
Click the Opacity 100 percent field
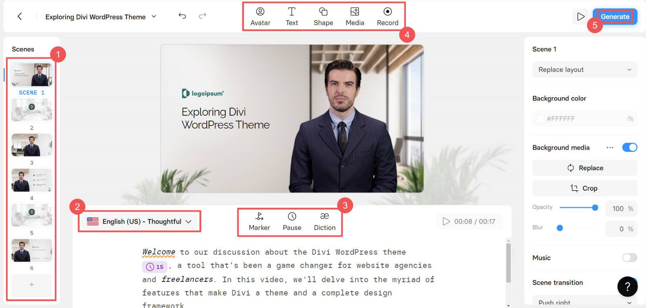pyautogui.click(x=621, y=209)
